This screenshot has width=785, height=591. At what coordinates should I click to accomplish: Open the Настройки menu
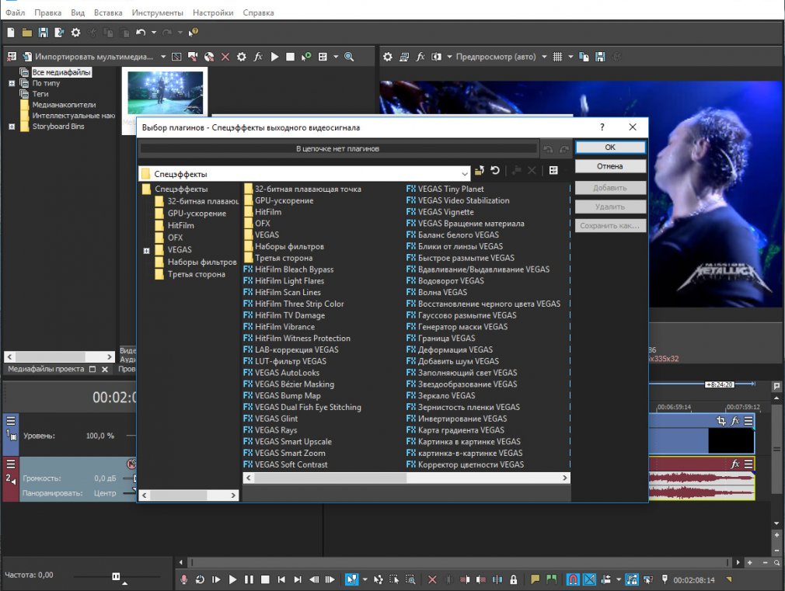213,12
